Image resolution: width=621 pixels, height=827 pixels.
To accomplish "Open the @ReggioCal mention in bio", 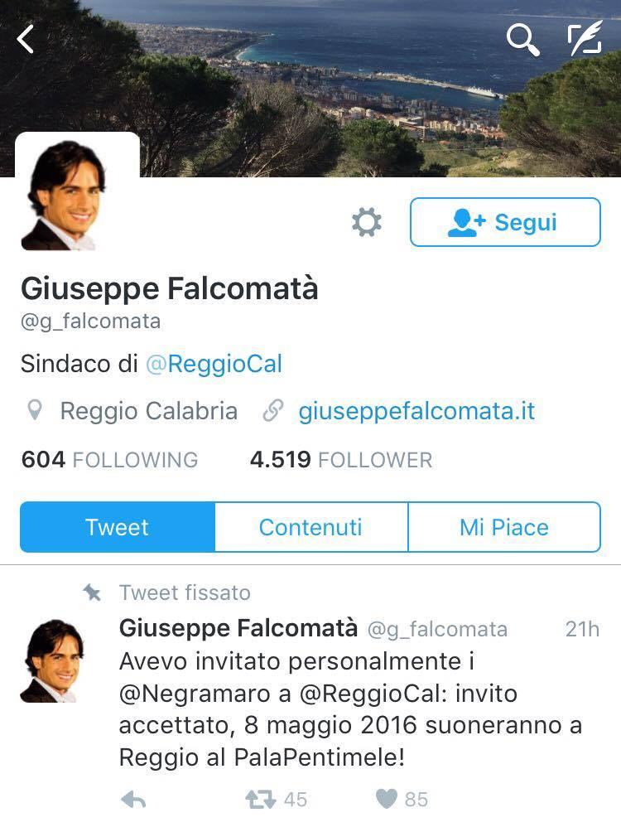I will (214, 364).
